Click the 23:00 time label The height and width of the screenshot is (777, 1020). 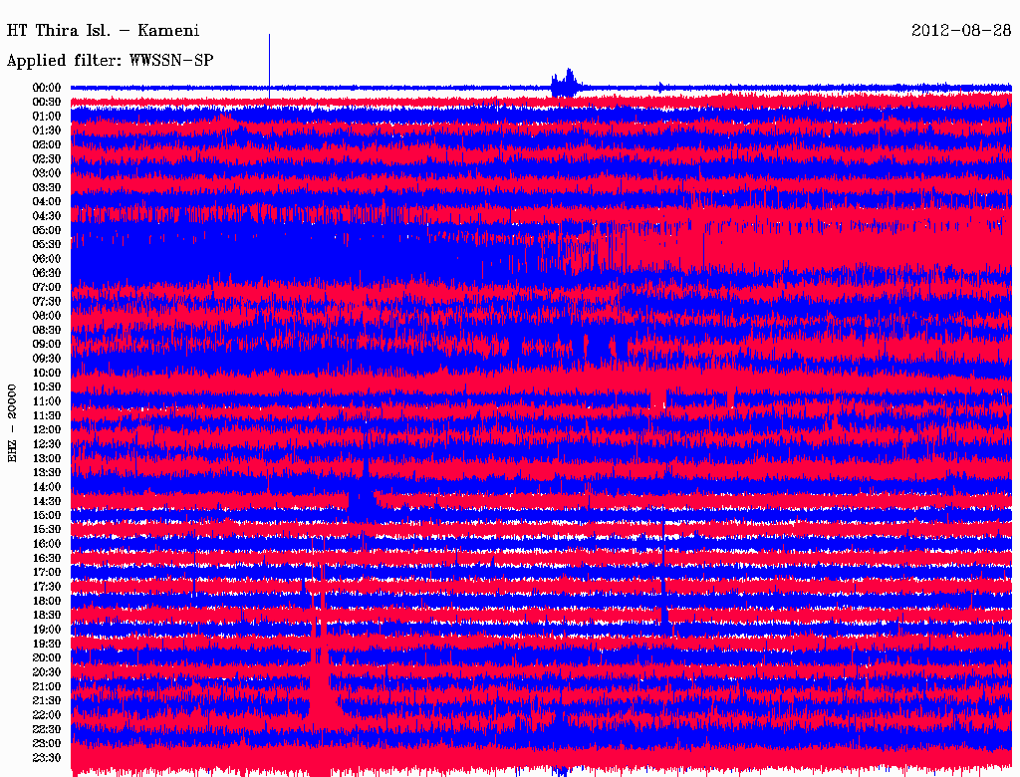(47, 743)
